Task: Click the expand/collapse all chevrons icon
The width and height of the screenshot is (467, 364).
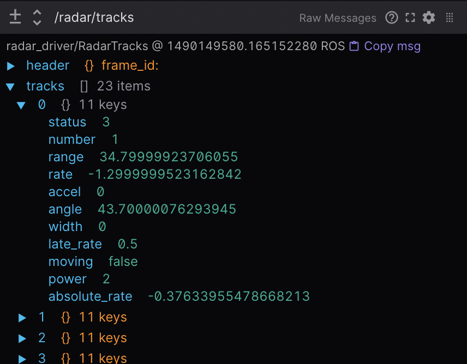Action: point(37,17)
